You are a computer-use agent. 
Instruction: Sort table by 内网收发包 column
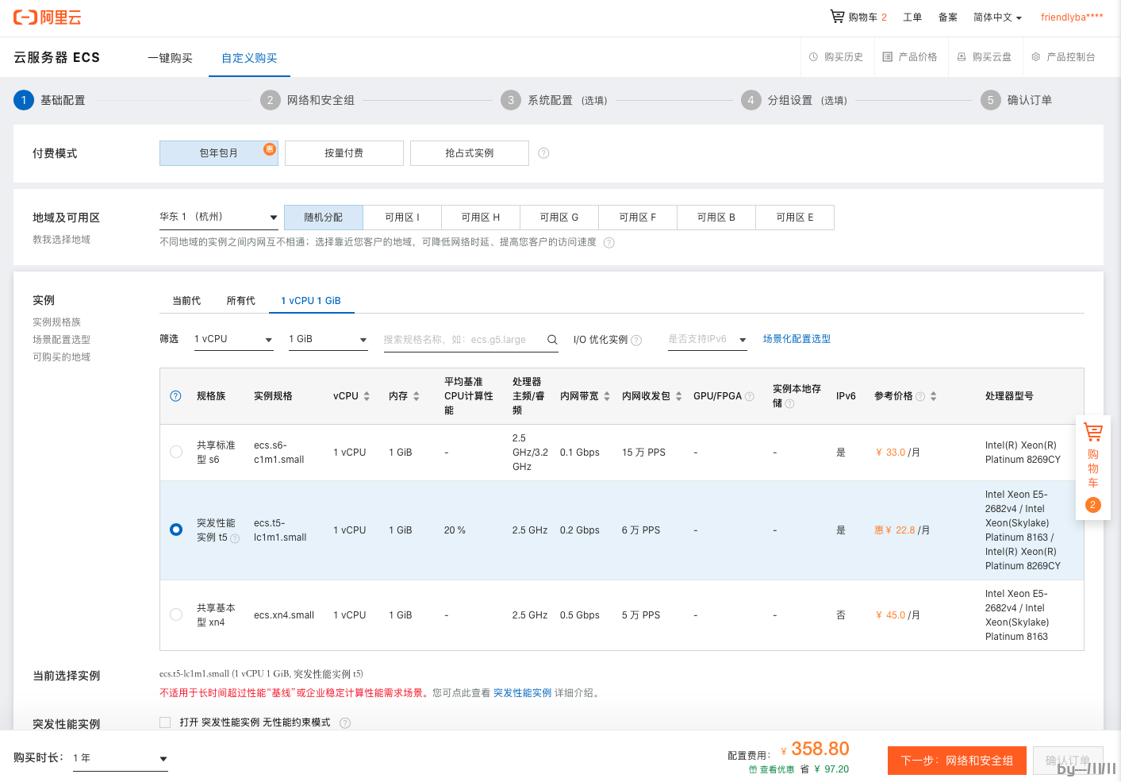tap(679, 396)
